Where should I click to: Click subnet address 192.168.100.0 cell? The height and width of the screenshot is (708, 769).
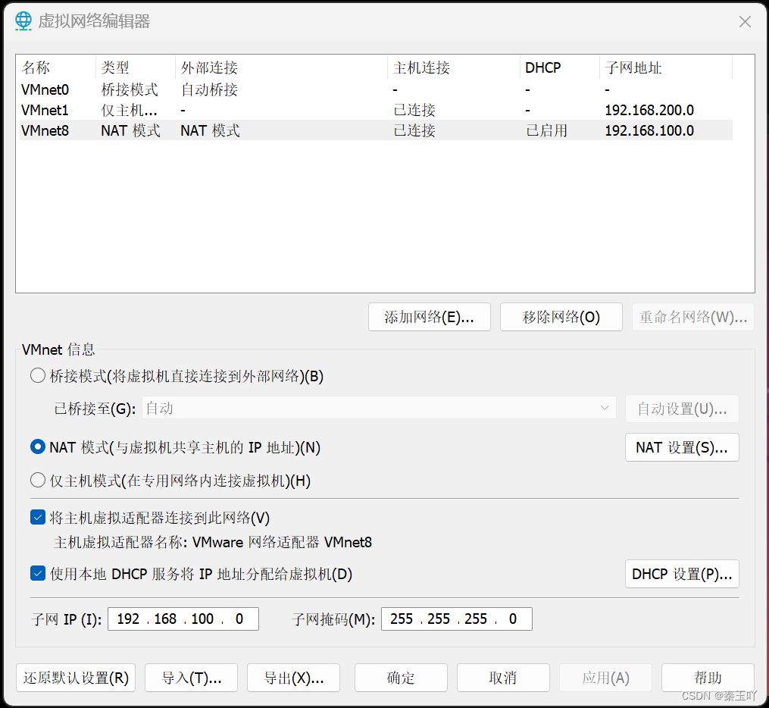tap(649, 130)
